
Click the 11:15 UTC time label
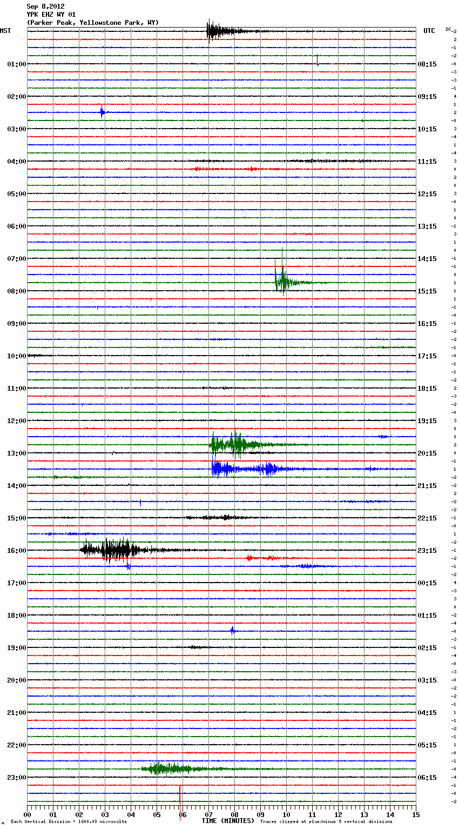point(427,162)
